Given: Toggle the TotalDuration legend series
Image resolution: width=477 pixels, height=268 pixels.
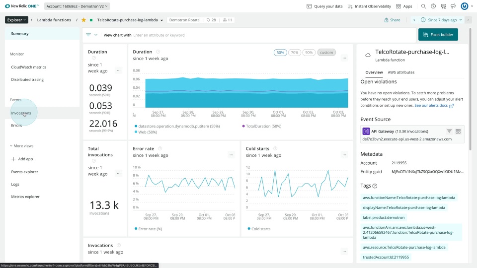Looking at the screenshot, I should [x=262, y=126].
